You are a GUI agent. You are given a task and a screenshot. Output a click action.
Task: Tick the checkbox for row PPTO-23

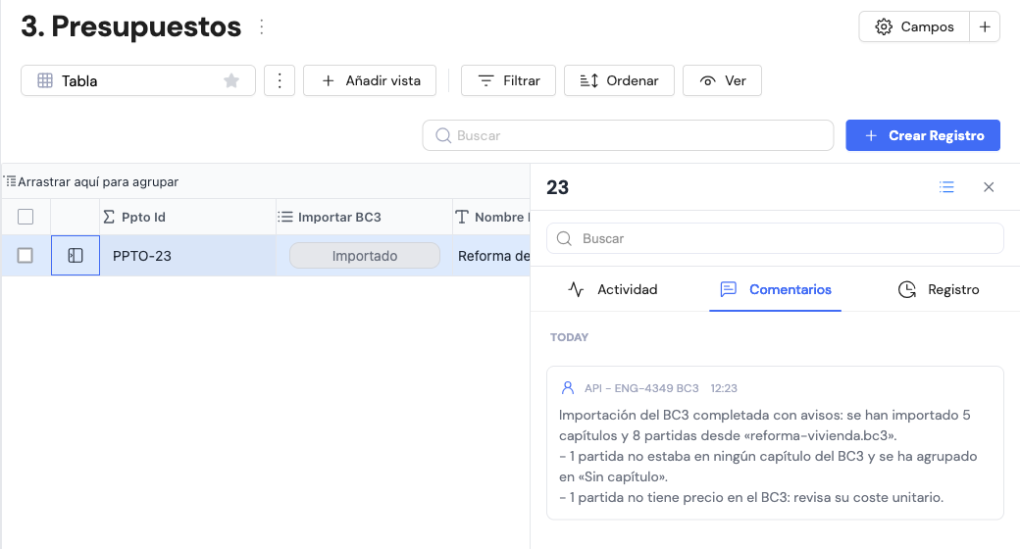[x=25, y=256]
